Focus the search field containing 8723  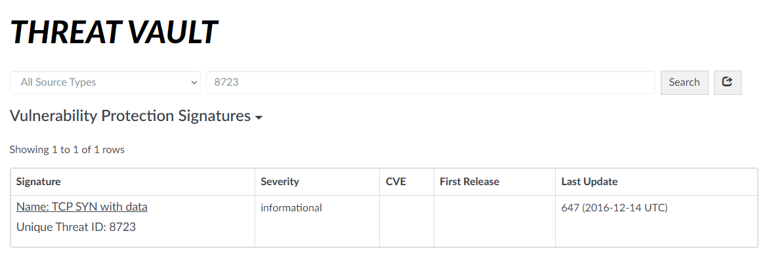pyautogui.click(x=430, y=82)
